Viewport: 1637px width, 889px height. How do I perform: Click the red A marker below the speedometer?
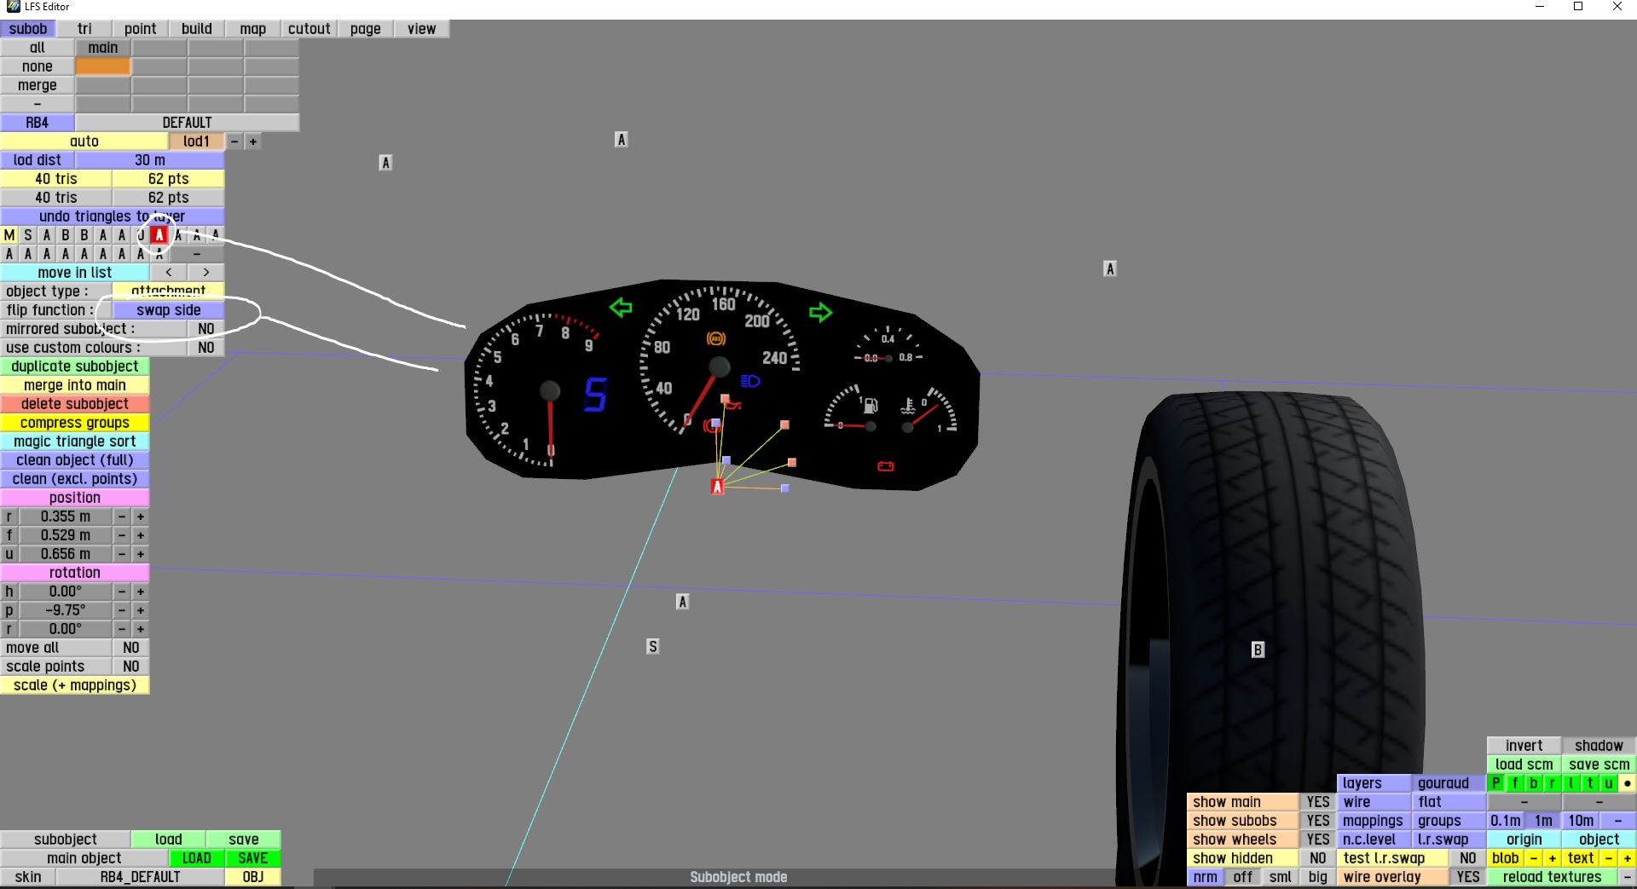[717, 487]
